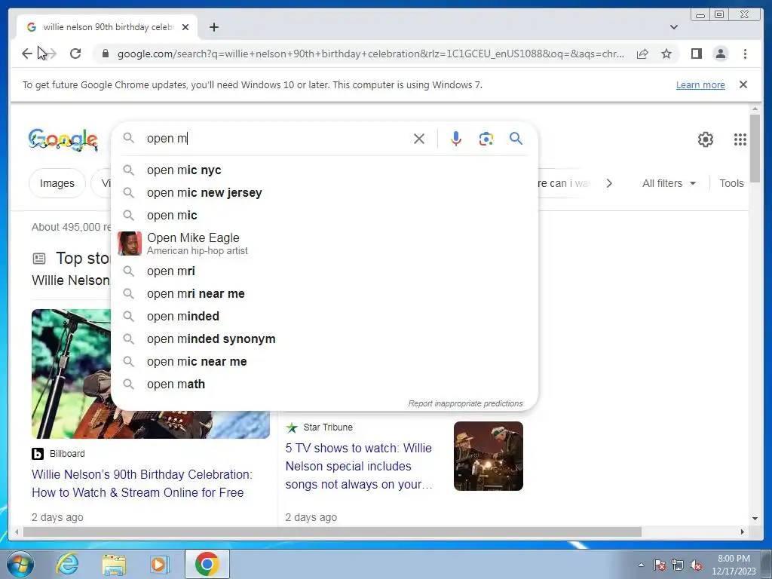This screenshot has width=772, height=579.
Task: Click the horizontal scrollbar right arrow
Action: (x=743, y=532)
